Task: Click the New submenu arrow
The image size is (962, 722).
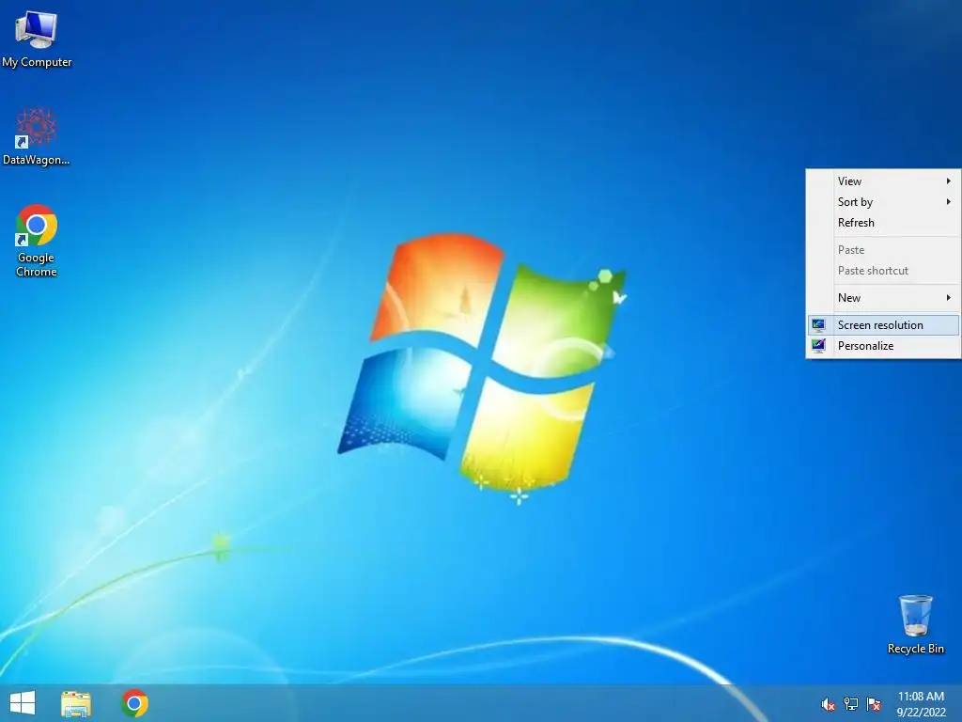Action: (x=949, y=298)
